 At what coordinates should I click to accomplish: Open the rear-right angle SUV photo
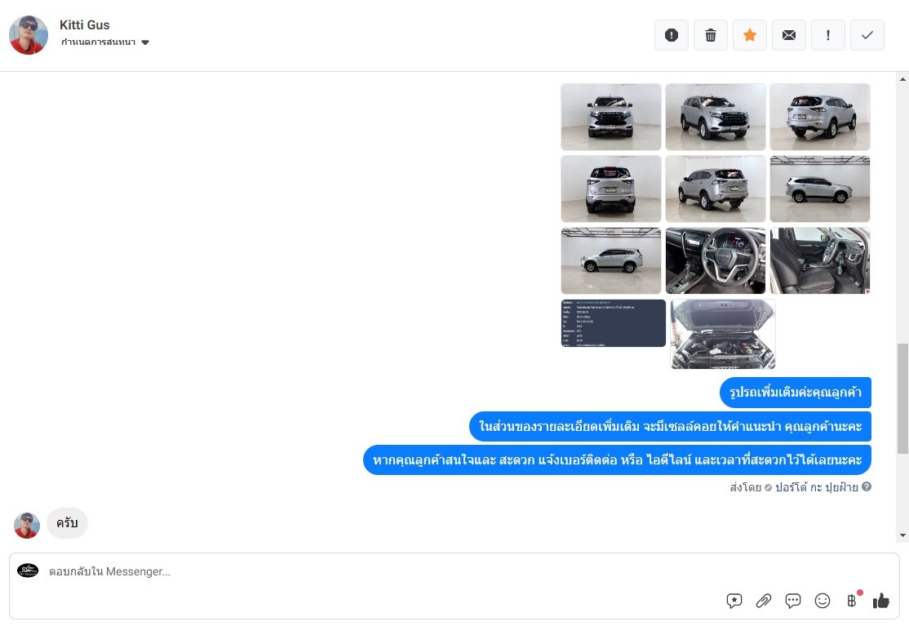pos(820,117)
